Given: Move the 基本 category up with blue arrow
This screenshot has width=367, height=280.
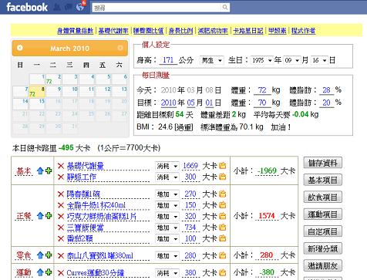Looking at the screenshot, I should 40,170.
